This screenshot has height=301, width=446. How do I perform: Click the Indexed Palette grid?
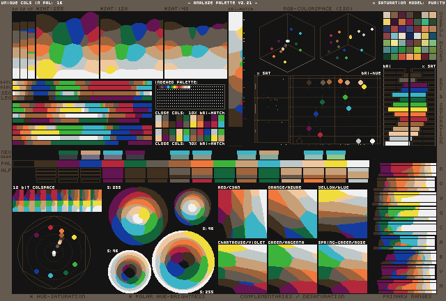190,97
